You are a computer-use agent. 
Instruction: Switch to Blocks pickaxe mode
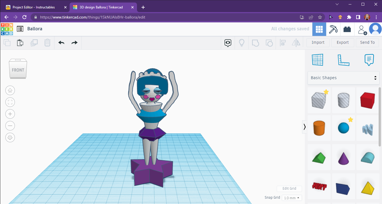pyautogui.click(x=333, y=29)
